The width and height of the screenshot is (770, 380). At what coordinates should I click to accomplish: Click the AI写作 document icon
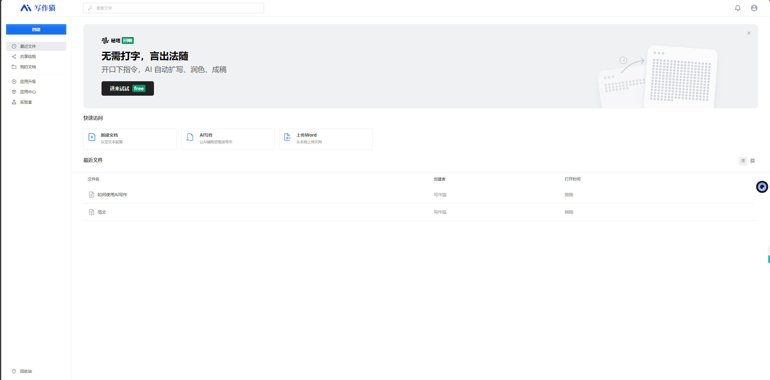(190, 137)
